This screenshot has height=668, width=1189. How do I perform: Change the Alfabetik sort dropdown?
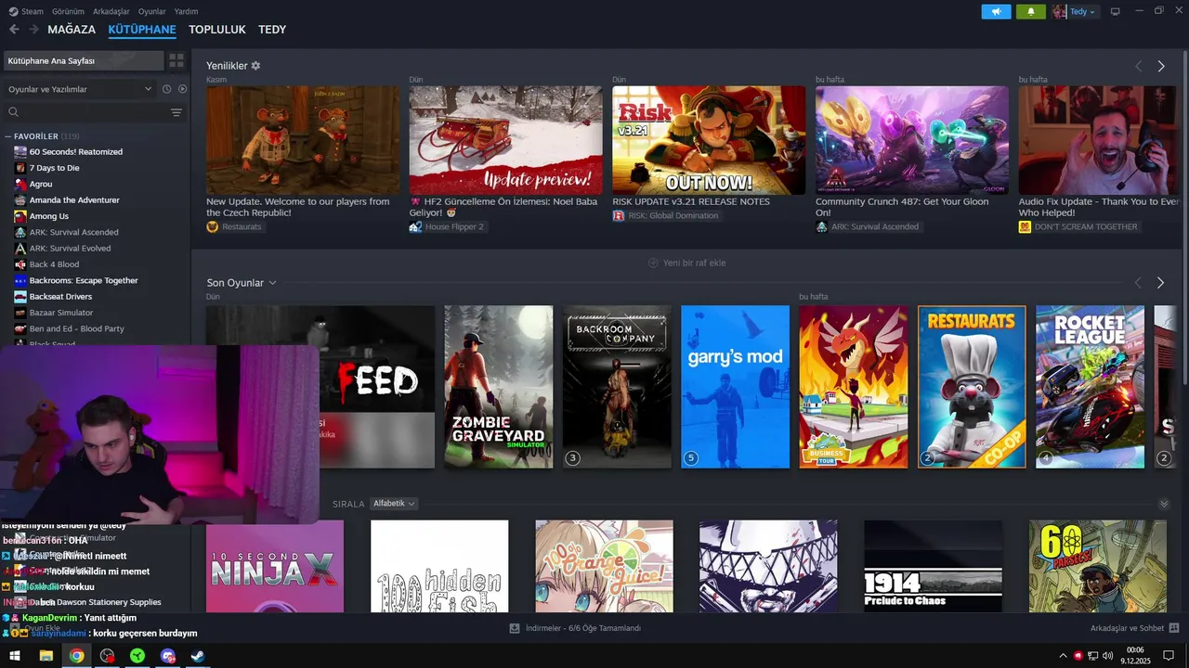point(394,504)
